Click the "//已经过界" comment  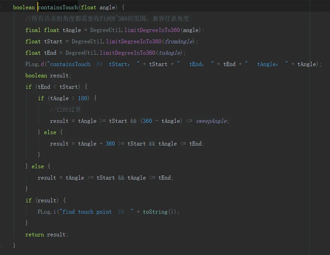[x=66, y=109]
